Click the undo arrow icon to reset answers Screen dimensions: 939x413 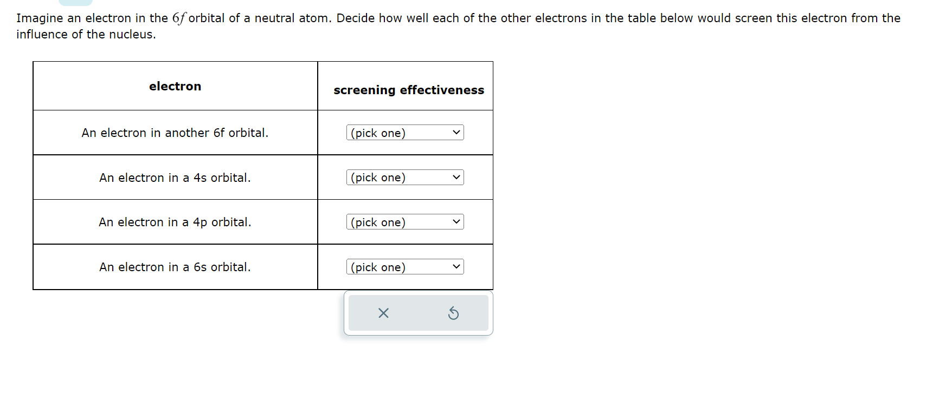point(453,313)
